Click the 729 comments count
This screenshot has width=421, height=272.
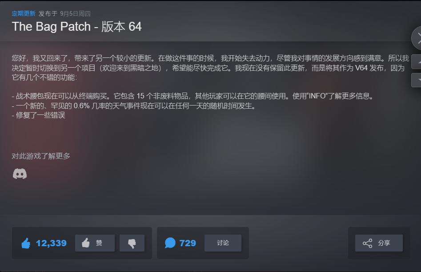pos(188,243)
